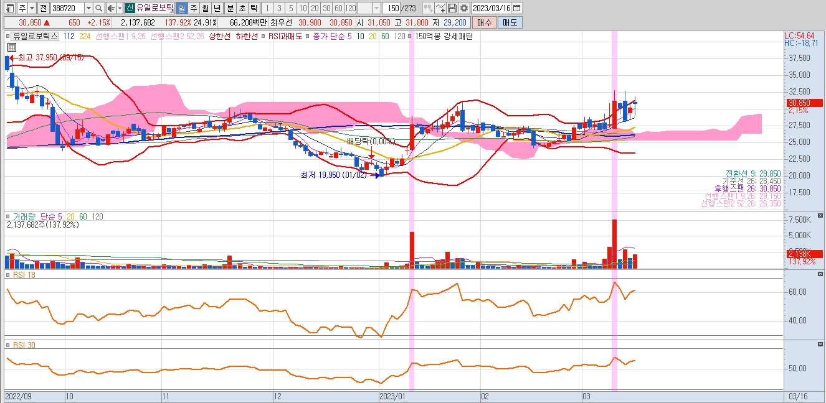This screenshot has height=403, width=826.
Task: Click the 2023/03/16 date field
Action: [491, 8]
